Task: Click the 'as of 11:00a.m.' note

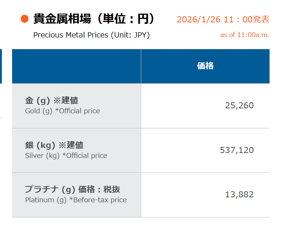Action: (245, 35)
